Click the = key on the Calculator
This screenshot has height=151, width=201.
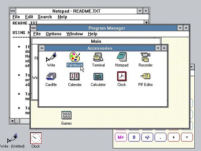pyautogui.click(x=187, y=137)
